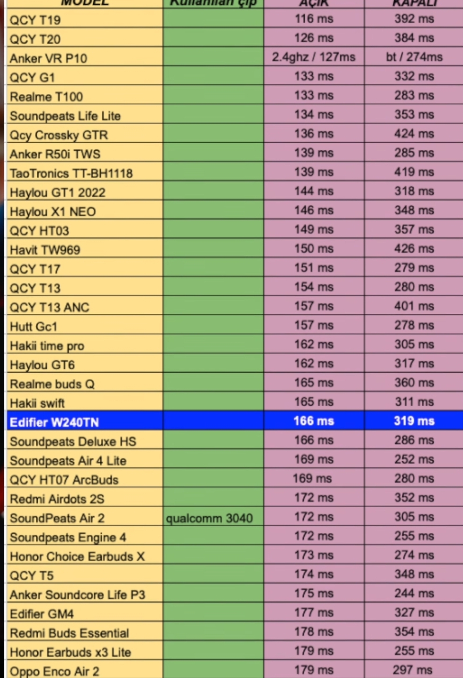Click the 252 ms value
The image size is (463, 678).
pos(414,459)
